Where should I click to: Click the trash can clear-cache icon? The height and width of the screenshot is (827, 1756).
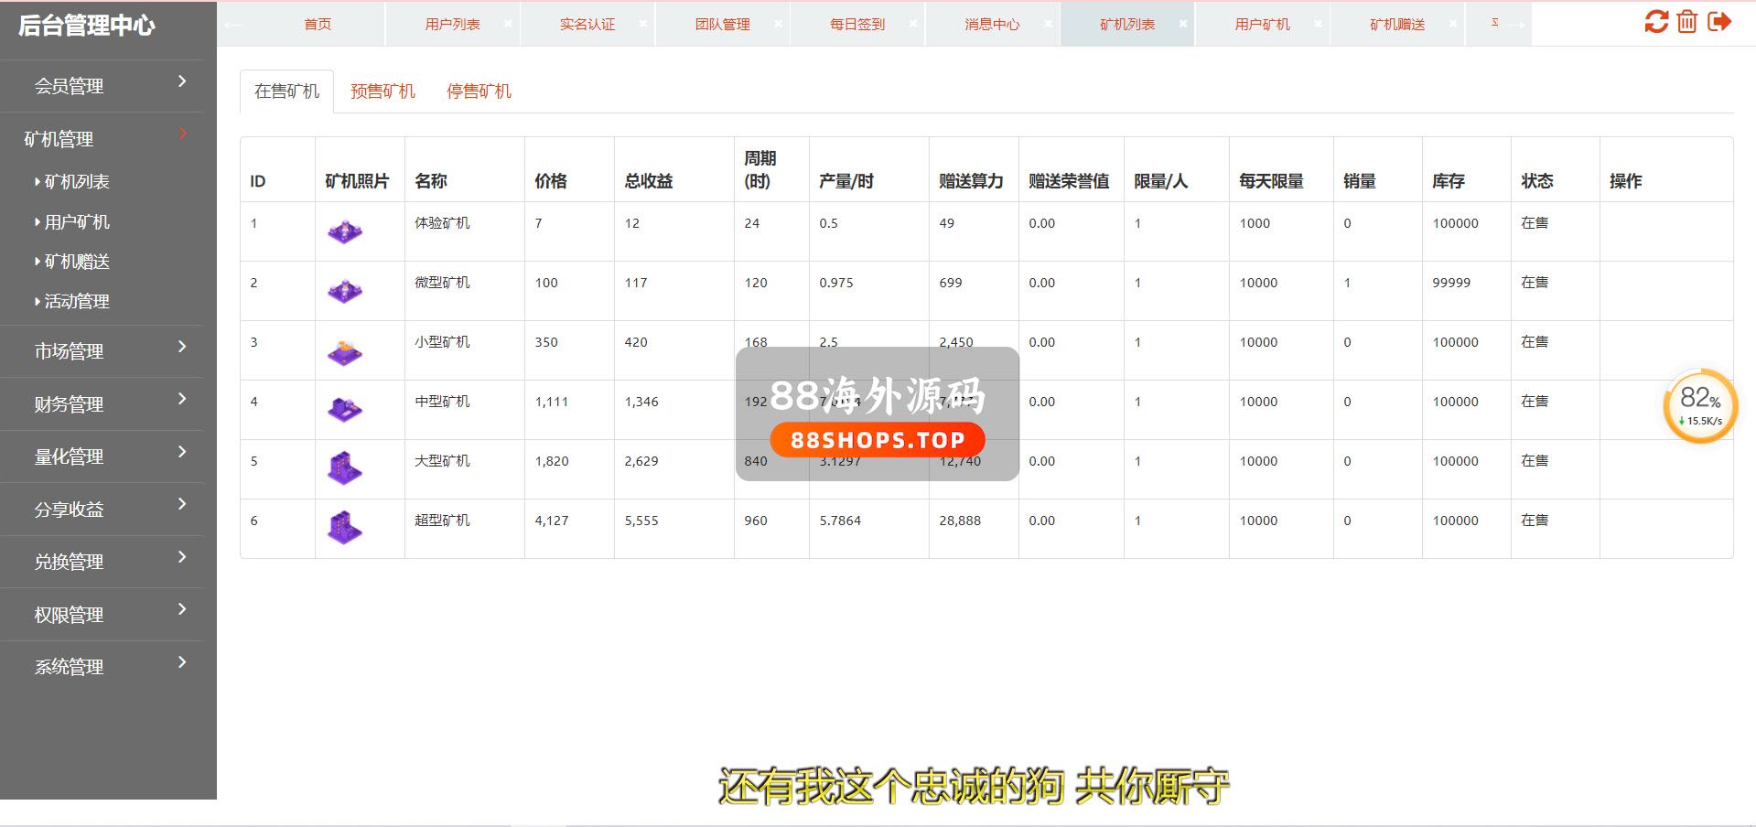(x=1686, y=22)
